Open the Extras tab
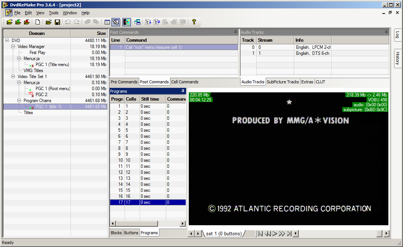This screenshot has height=247, width=403. pyautogui.click(x=307, y=82)
